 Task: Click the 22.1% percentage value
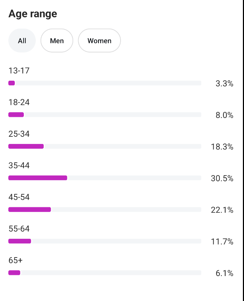[x=222, y=210]
